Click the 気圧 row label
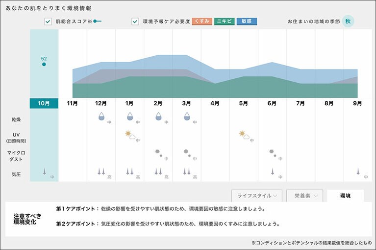376x250 pixels. pos(16,174)
